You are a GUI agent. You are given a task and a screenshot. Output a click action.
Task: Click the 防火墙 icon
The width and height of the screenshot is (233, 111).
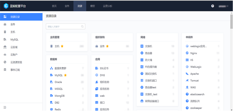point(142,60)
